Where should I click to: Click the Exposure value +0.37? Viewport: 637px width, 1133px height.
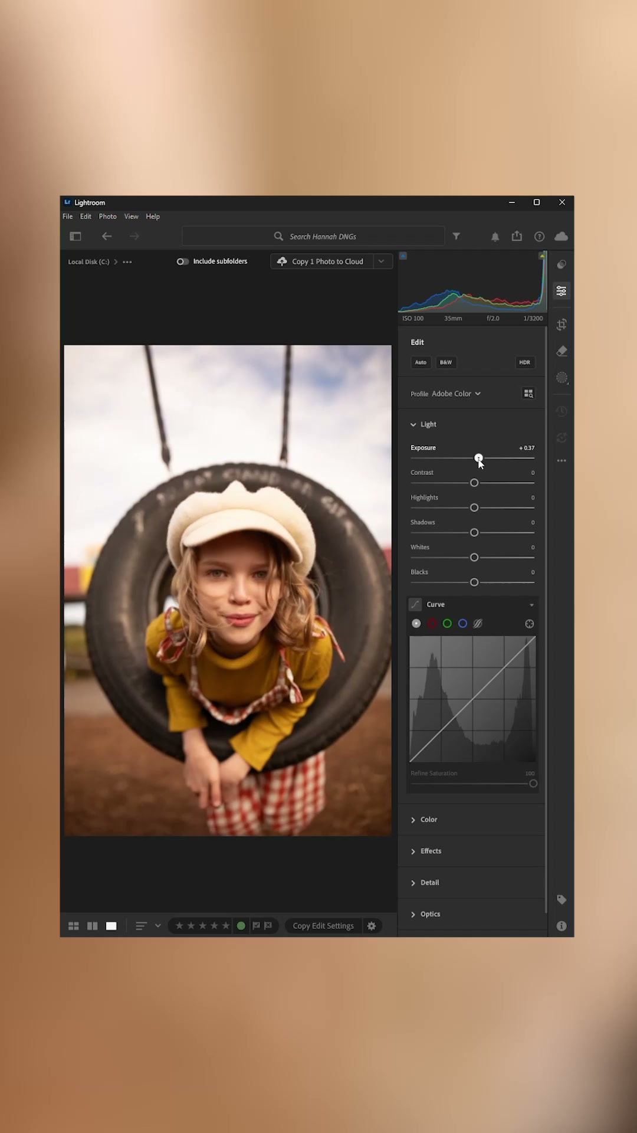click(x=527, y=448)
